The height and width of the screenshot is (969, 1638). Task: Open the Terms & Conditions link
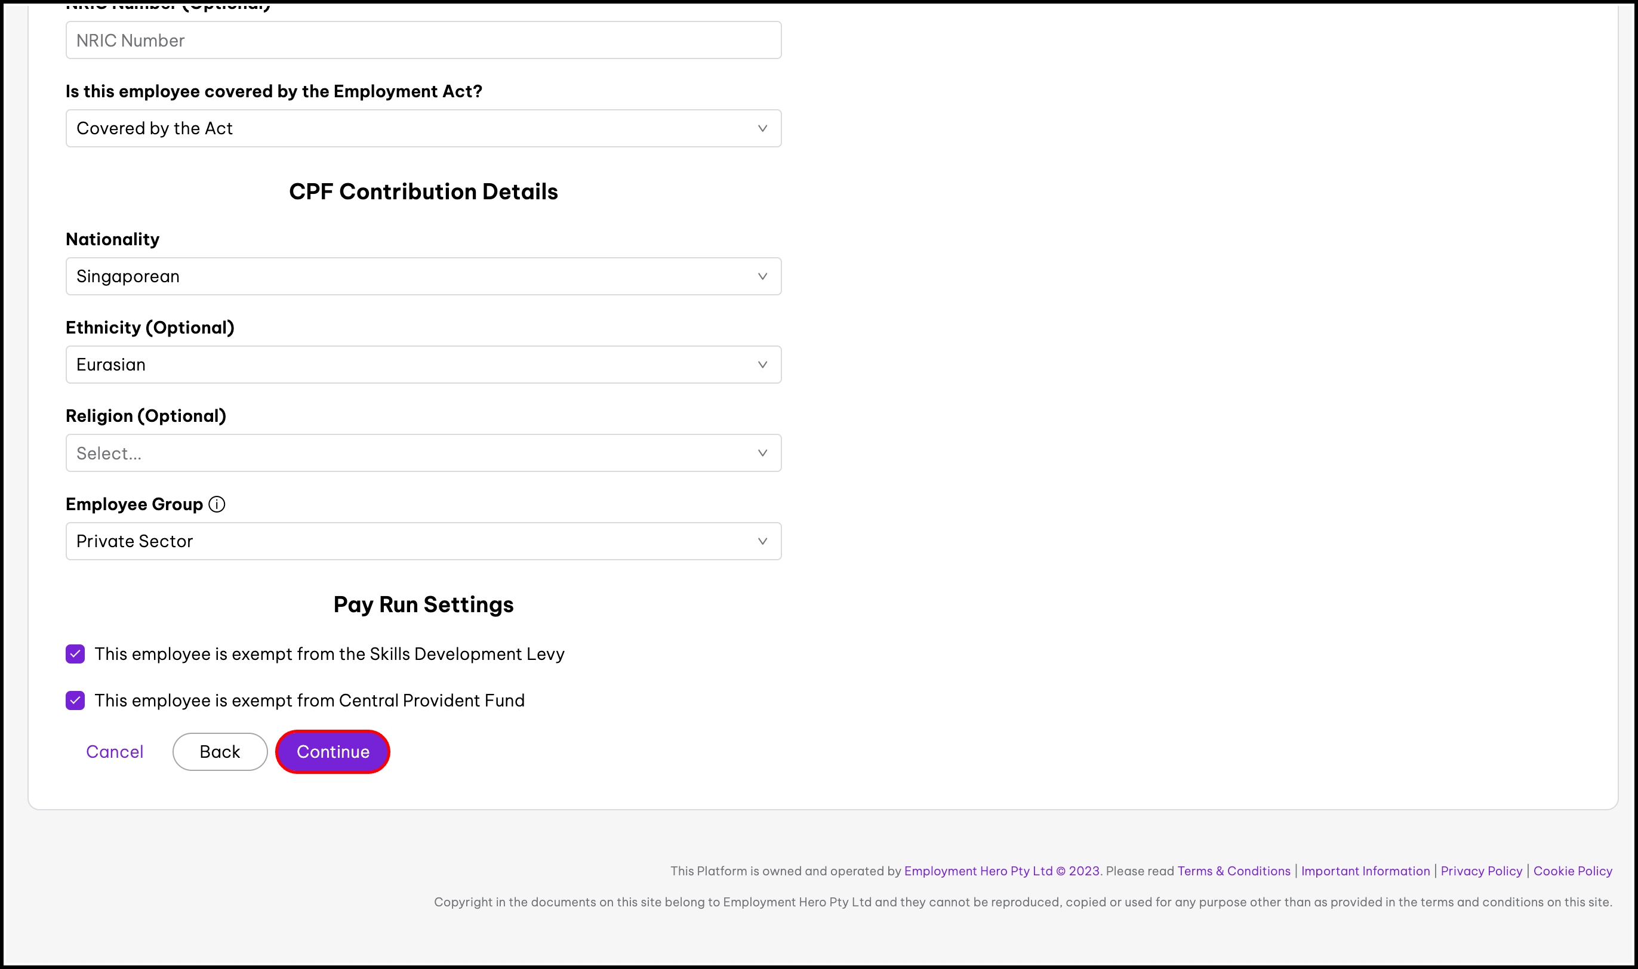[1234, 871]
